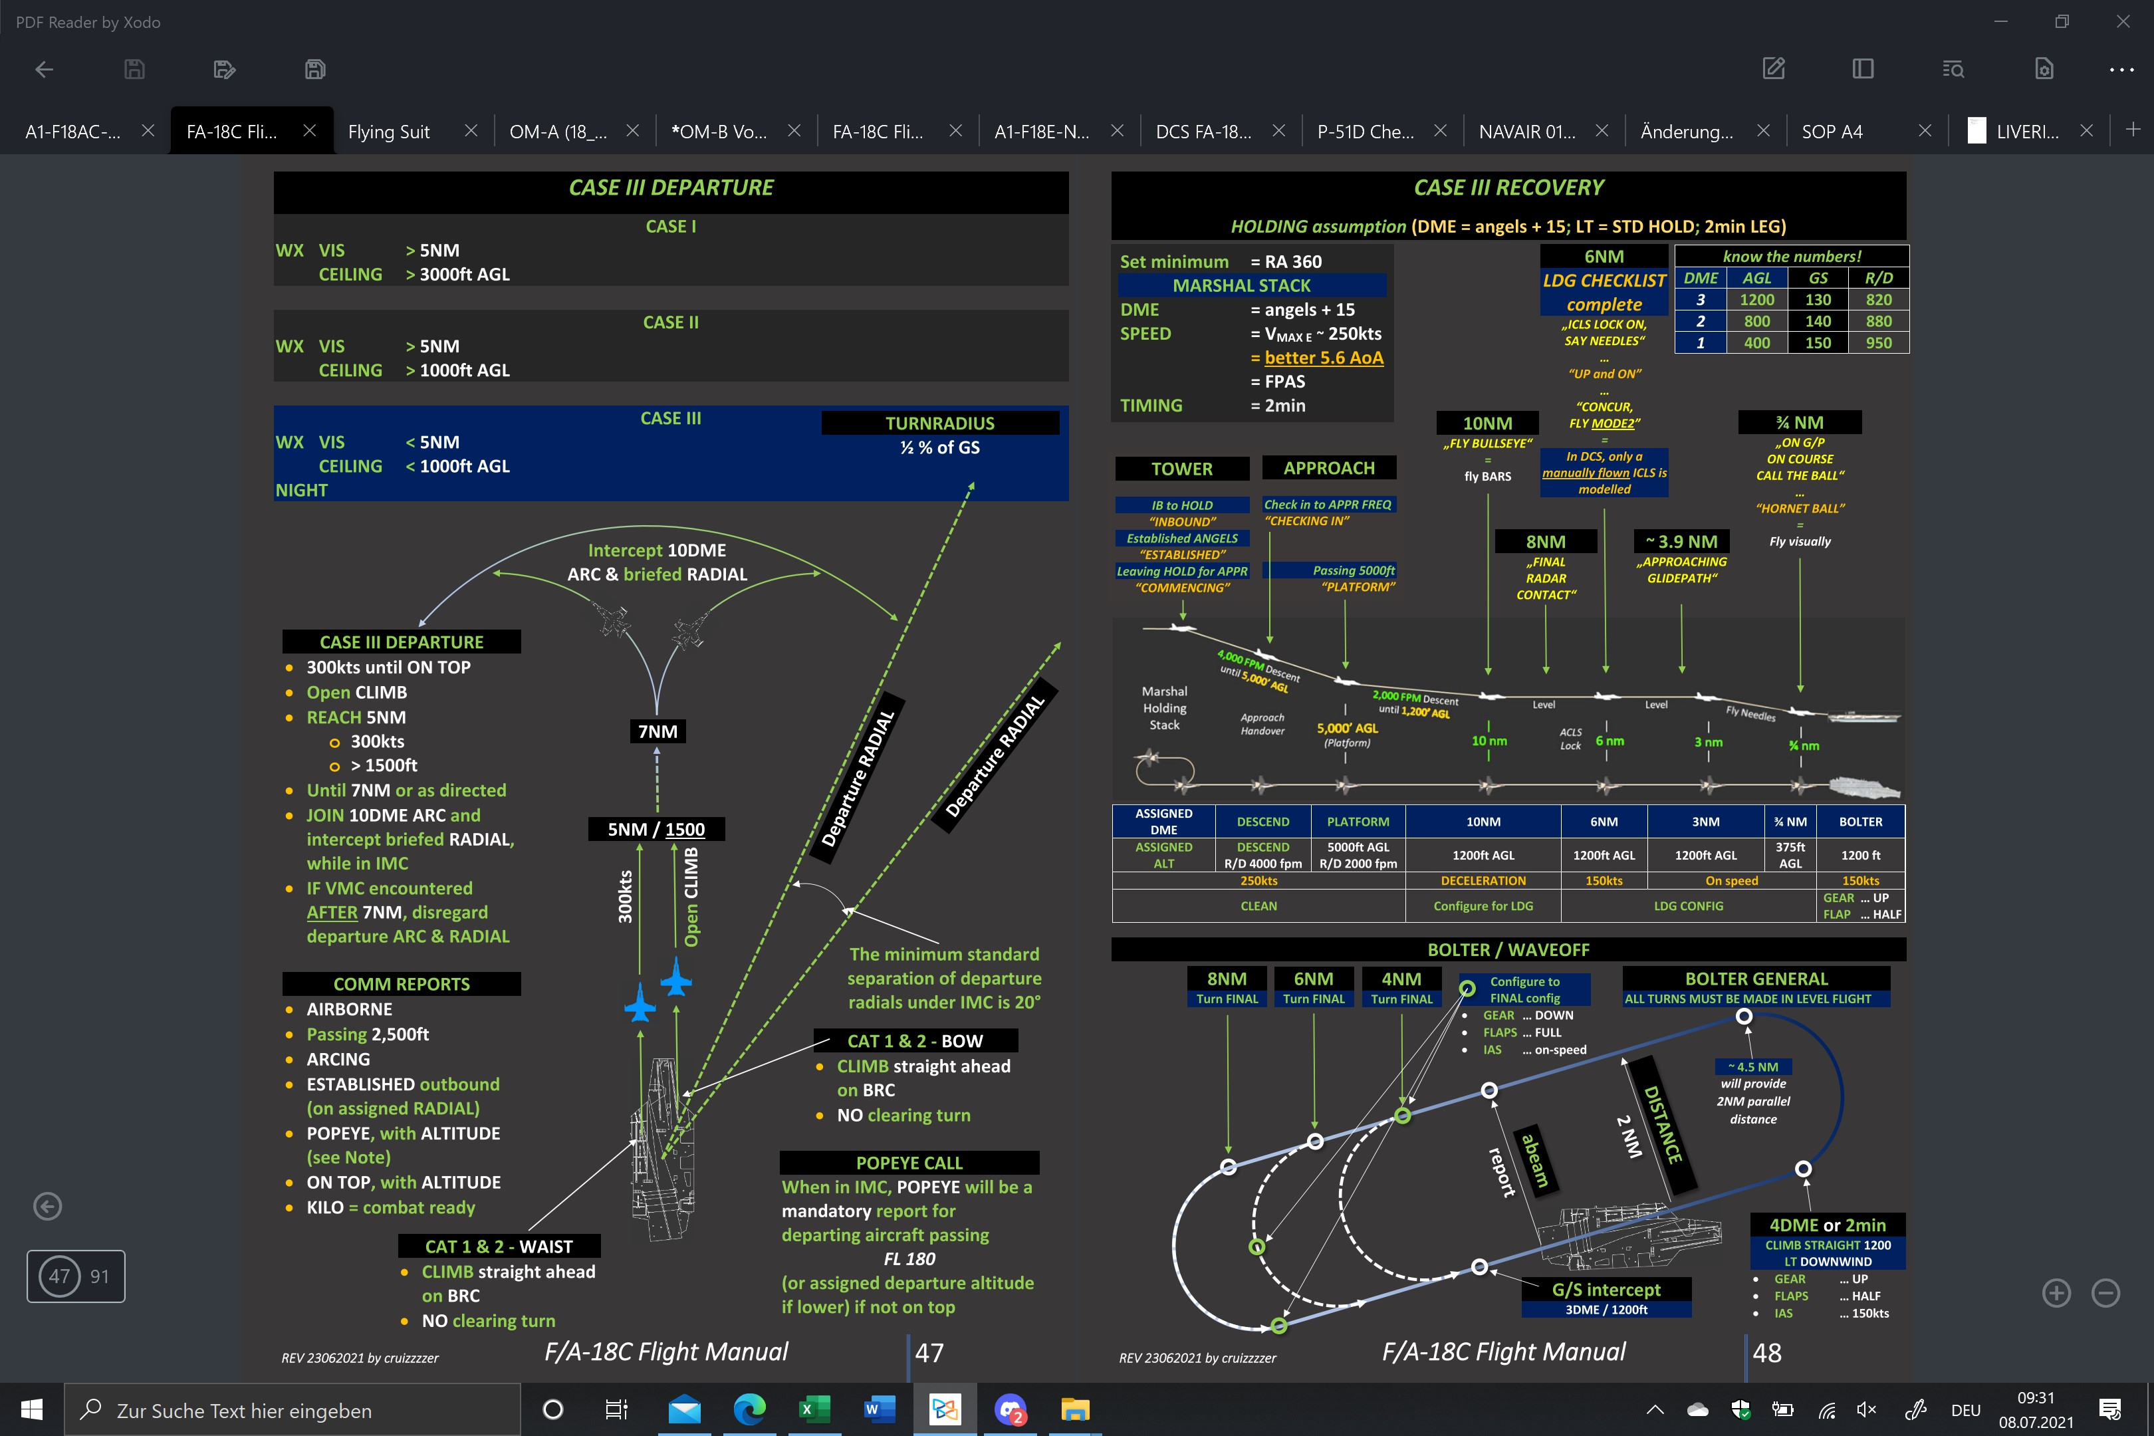This screenshot has width=2154, height=1436.
Task: Click the save-all floppy disk icon
Action: click(x=315, y=68)
